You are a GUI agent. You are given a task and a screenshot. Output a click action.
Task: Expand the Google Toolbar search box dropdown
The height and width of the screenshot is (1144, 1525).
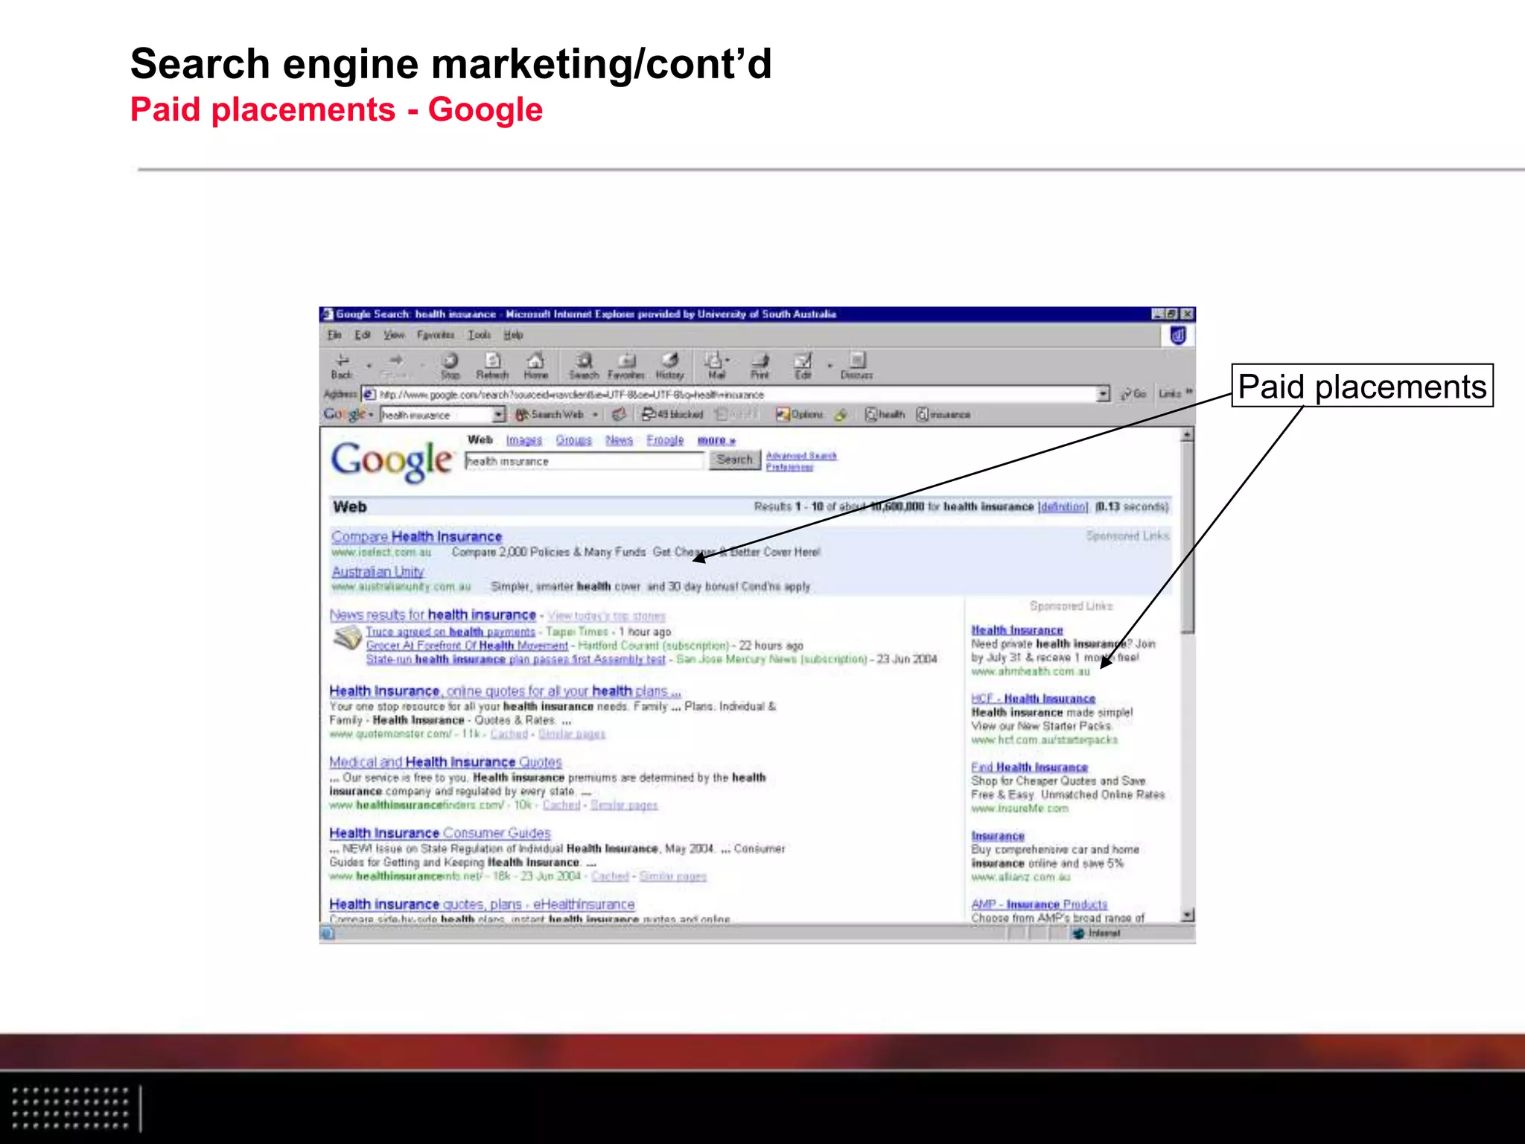(498, 415)
